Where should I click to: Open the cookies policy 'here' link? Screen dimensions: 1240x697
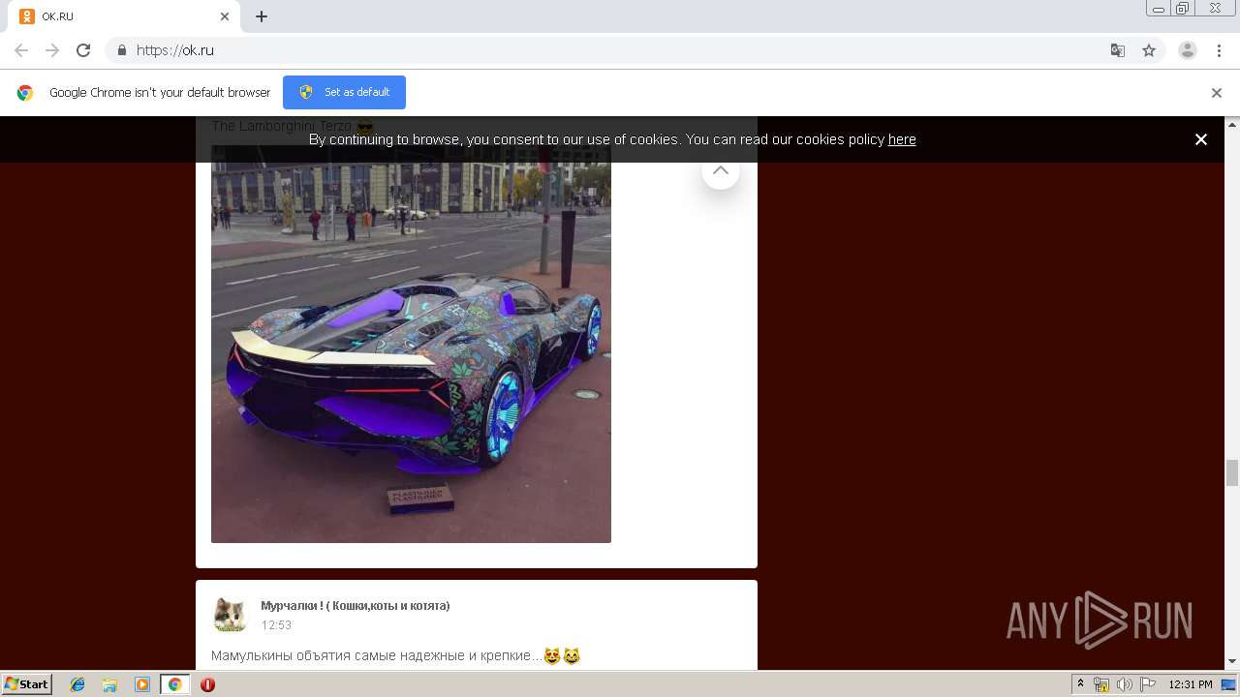[x=902, y=139]
